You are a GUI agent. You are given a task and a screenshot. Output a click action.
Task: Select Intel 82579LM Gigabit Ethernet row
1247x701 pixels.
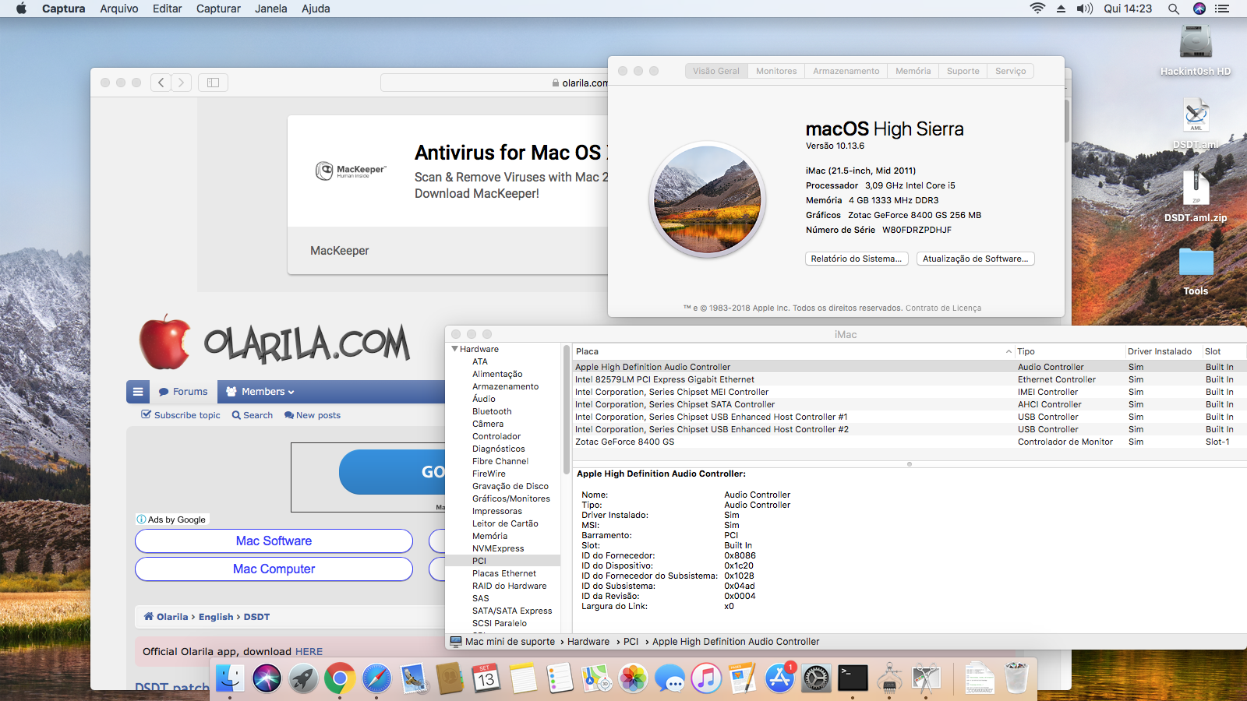(x=908, y=379)
